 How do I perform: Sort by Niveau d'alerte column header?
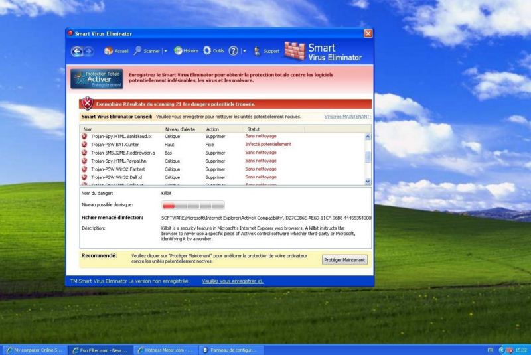181,129
